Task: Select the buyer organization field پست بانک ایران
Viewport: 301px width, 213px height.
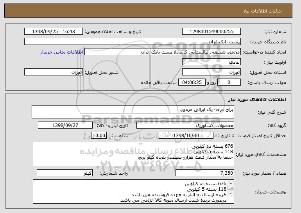Action: click(133, 42)
